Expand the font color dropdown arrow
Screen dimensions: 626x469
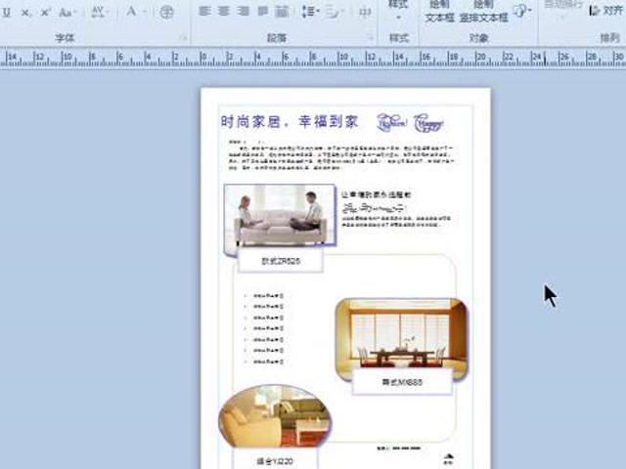(145, 12)
